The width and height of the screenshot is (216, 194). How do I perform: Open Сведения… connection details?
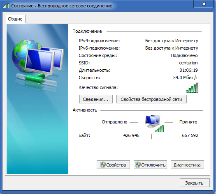[96, 99]
